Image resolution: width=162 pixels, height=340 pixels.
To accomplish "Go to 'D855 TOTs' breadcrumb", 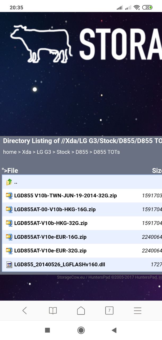I will click(x=107, y=152).
